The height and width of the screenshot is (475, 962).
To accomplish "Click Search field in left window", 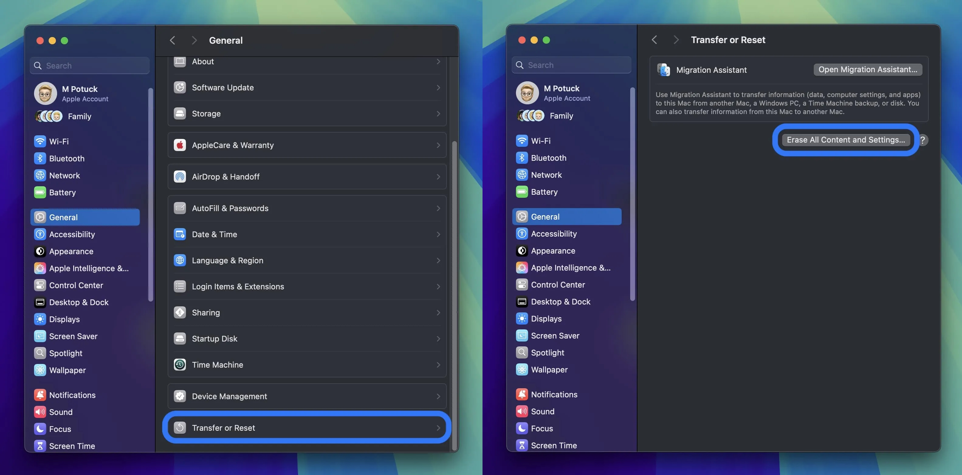I will [x=90, y=66].
